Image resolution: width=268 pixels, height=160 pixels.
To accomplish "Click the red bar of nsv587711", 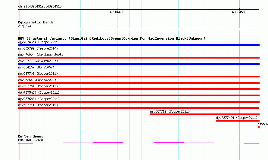I will pos(139,108).
